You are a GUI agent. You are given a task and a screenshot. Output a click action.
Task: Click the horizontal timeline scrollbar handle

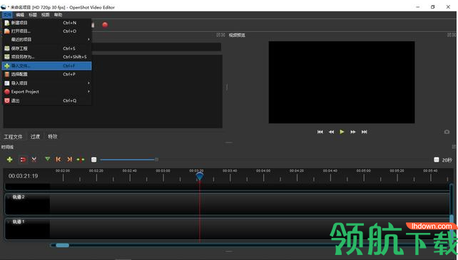[62, 245]
